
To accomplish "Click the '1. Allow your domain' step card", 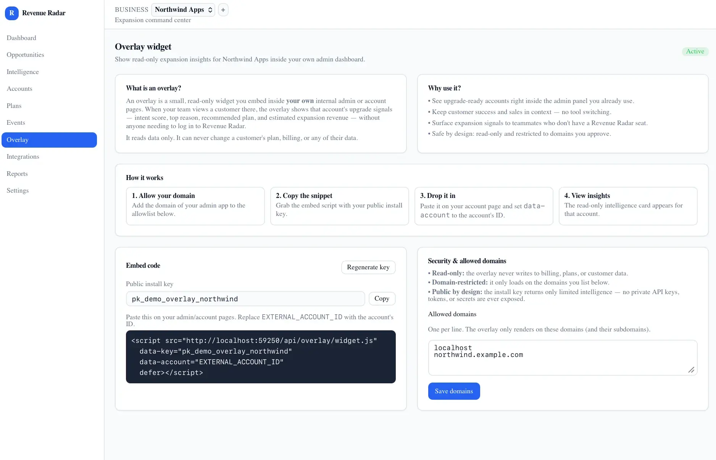I will click(195, 206).
